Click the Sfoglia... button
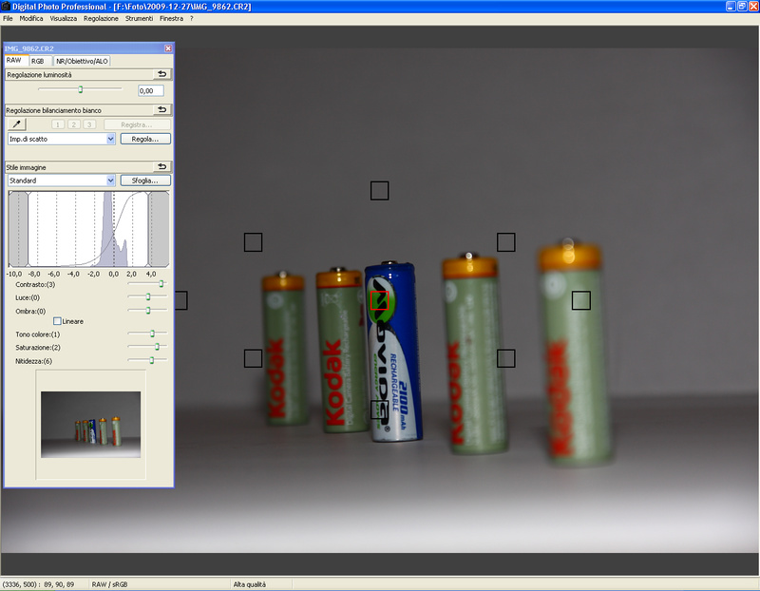Image resolution: width=760 pixels, height=591 pixels. [x=145, y=181]
